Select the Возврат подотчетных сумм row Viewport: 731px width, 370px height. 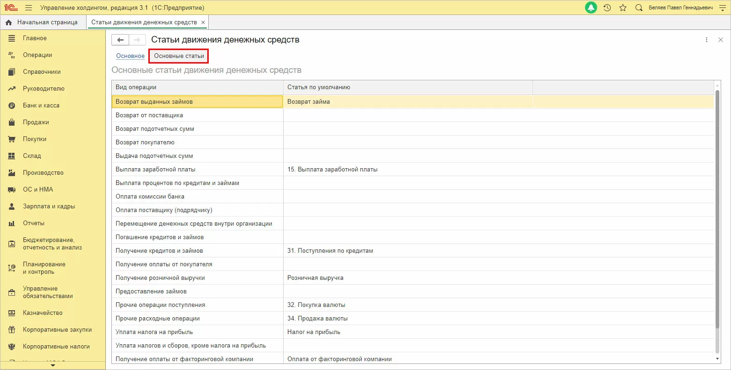pyautogui.click(x=413, y=129)
